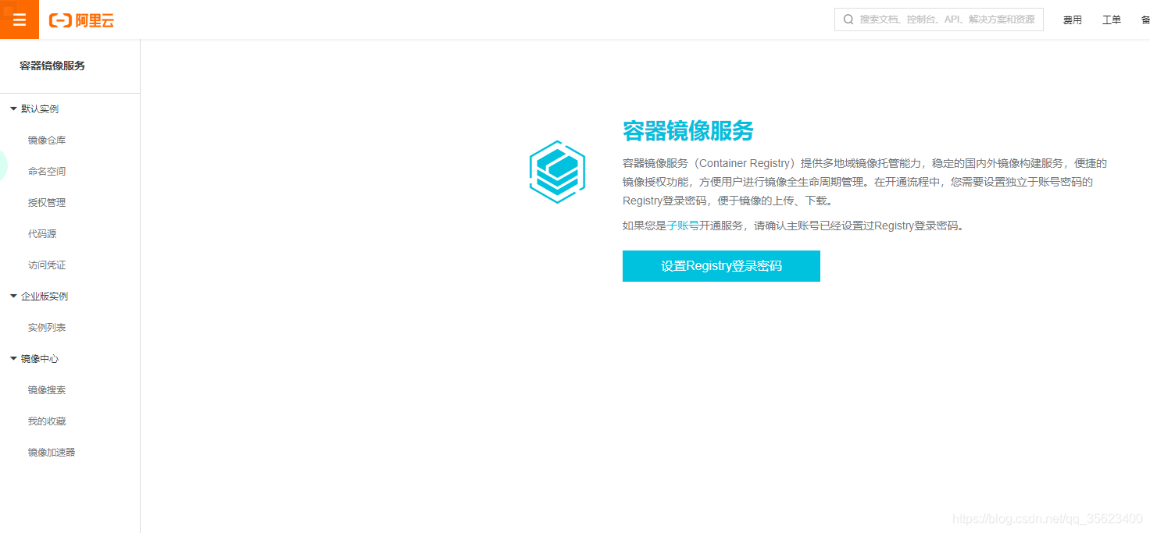The width and height of the screenshot is (1150, 533).
Task: Open the 费用 menu in the top bar
Action: tap(1072, 20)
